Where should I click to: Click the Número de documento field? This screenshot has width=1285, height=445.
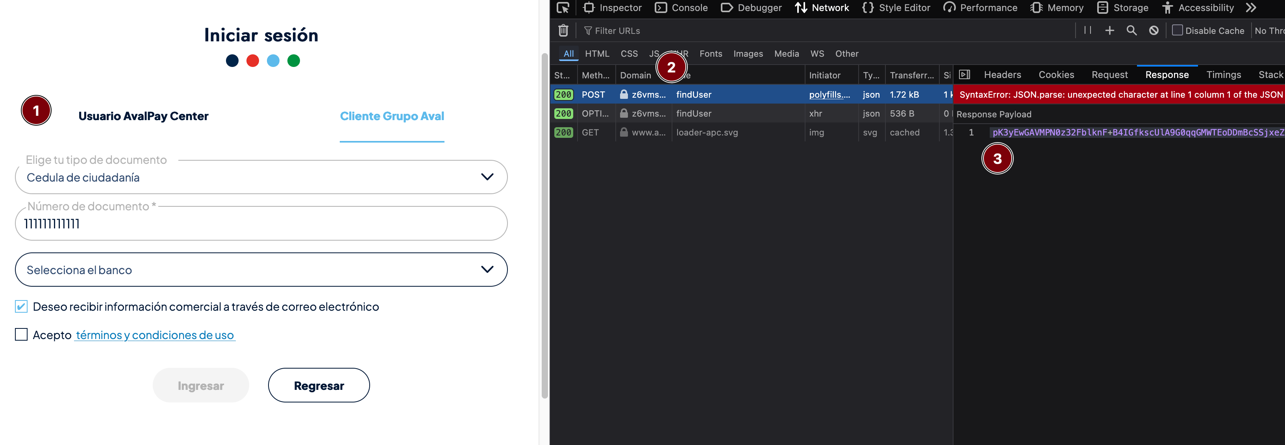(261, 224)
